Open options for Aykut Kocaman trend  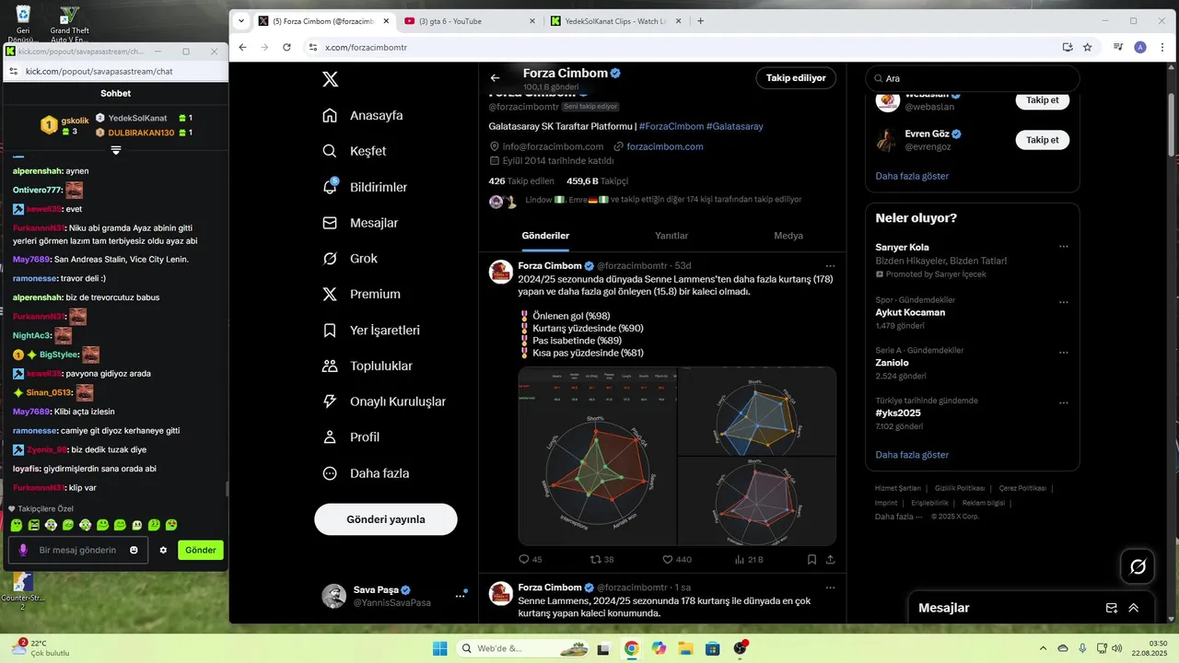(x=1064, y=302)
